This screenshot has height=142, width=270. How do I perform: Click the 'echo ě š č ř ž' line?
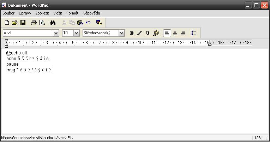click(28, 59)
